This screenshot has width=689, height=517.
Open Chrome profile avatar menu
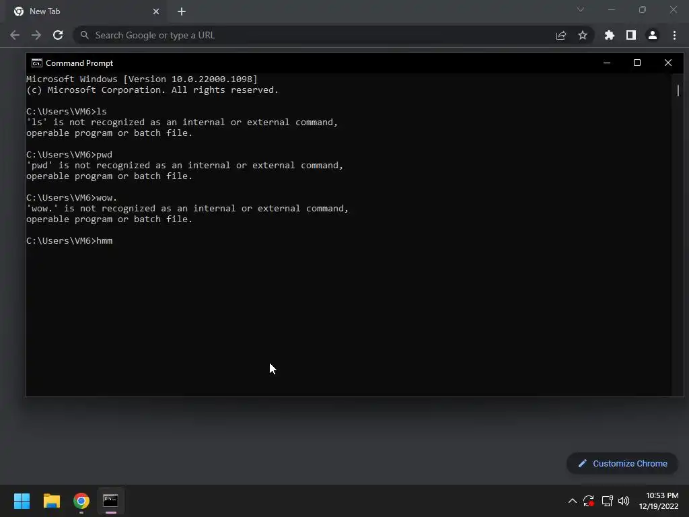coord(653,35)
